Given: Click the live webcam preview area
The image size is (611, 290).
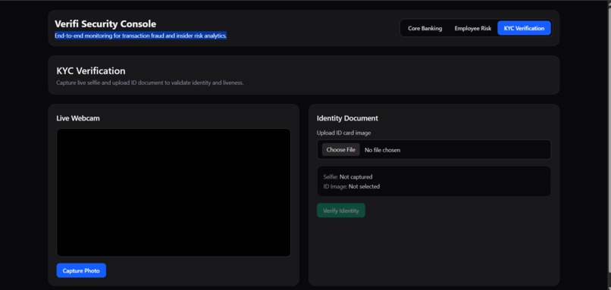Looking at the screenshot, I should [174, 192].
